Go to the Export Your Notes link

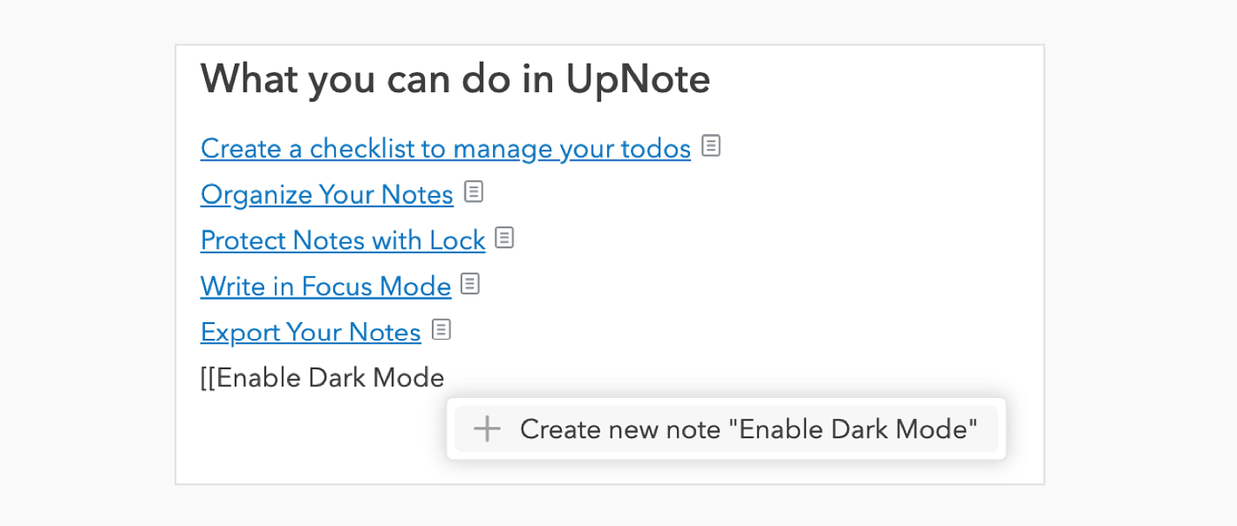click(x=310, y=333)
